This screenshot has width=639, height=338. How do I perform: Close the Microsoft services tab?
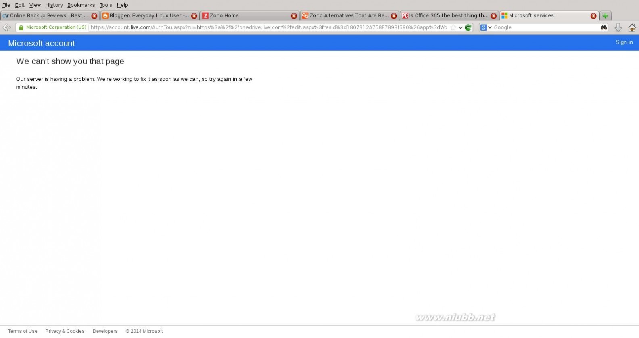click(593, 16)
